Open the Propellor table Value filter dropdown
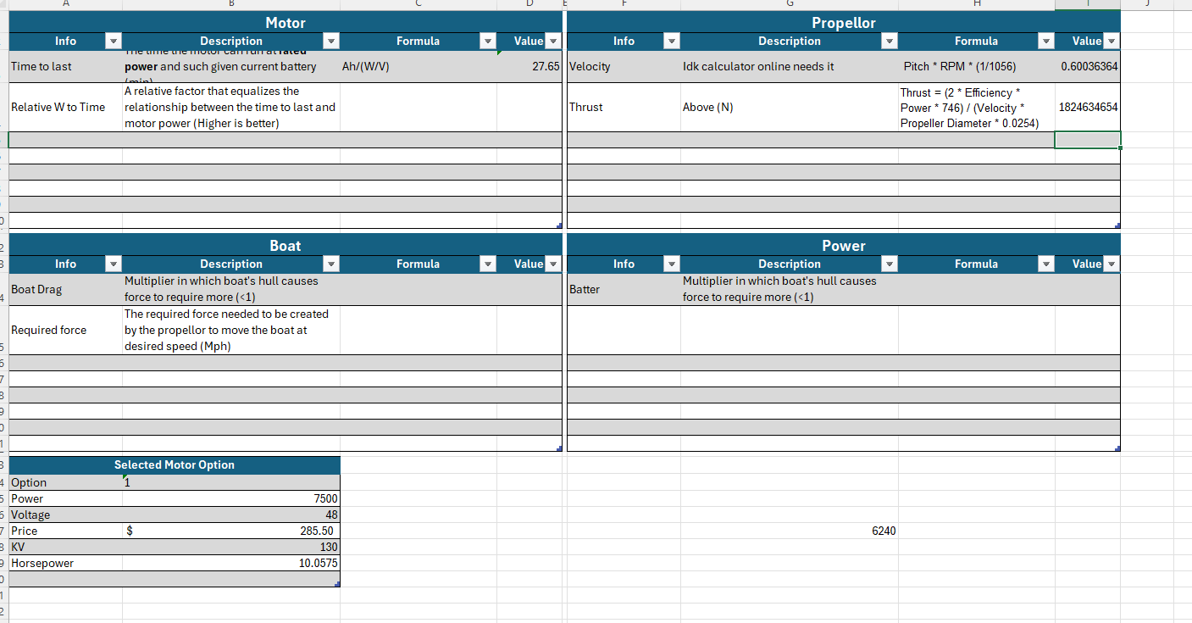Screen dimensions: 1192x623 pyautogui.click(x=1112, y=41)
